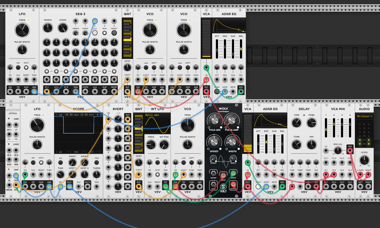Toggle LFM on upper-row VCO beside QNT
380x228 pixels.
click(146, 67)
